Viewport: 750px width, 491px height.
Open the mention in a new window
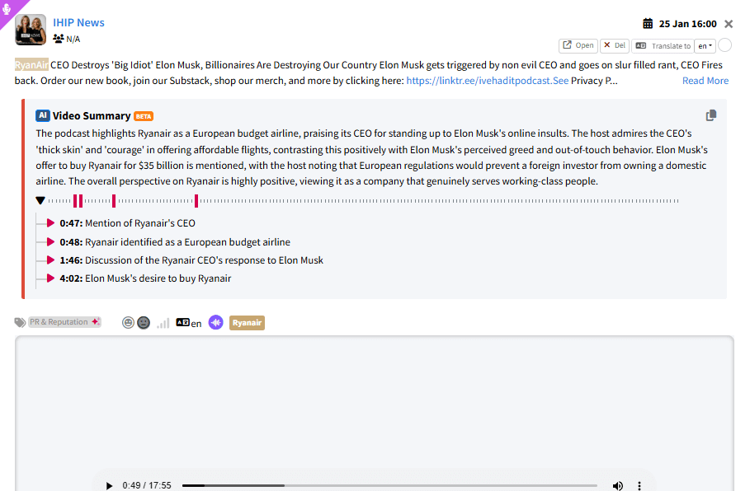pyautogui.click(x=578, y=46)
